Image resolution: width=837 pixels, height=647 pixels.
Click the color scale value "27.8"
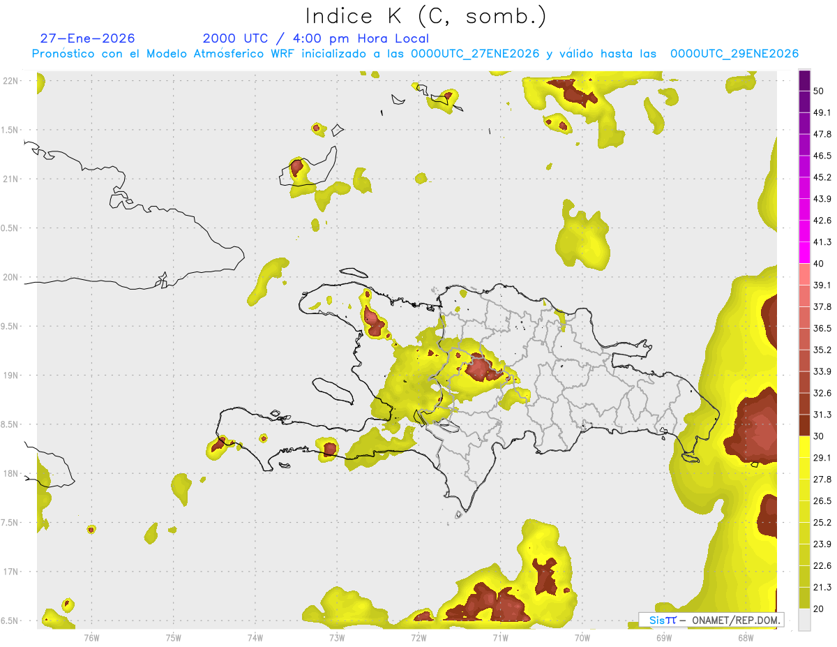(822, 479)
